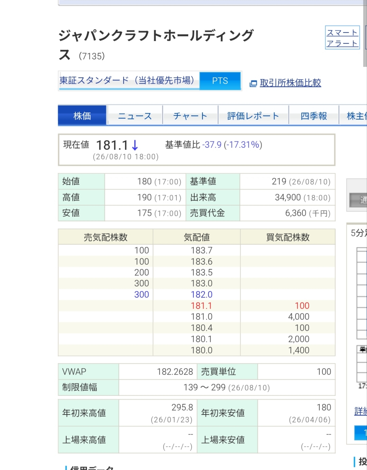Viewport: 367px width, 470px height.
Task: Click the red bid quantity 100
Action: click(x=302, y=306)
